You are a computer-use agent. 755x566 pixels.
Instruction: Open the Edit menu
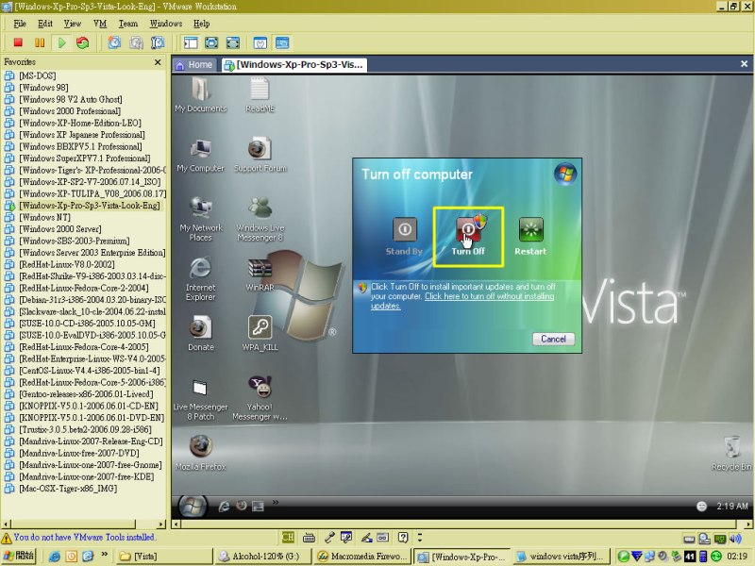click(x=44, y=23)
